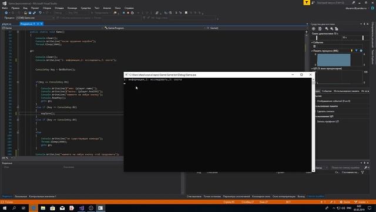Image resolution: width=376 pixels, height=212 pixels.
Task: Collapse the Память процесса graph section
Action: tap(312, 51)
